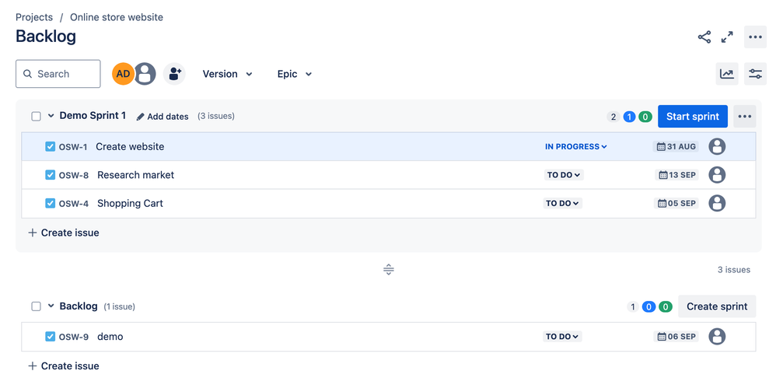Click the OSW-8 issue key

74,175
